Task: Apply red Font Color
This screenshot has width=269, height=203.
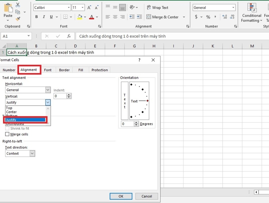Action: click(x=91, y=17)
